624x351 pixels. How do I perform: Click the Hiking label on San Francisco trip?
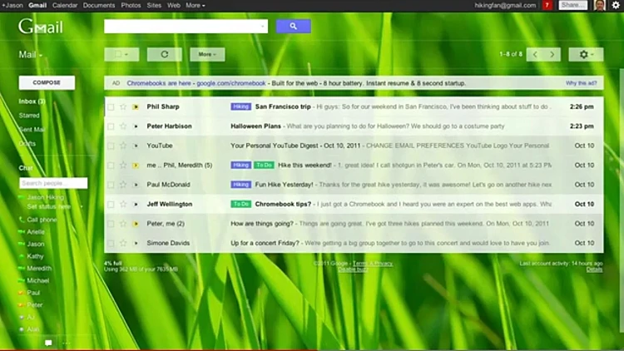click(x=240, y=106)
